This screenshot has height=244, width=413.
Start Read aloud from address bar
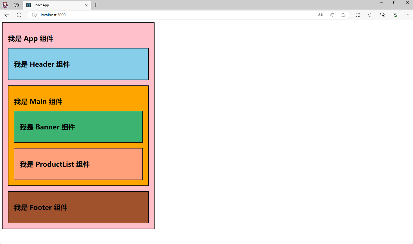(332, 15)
